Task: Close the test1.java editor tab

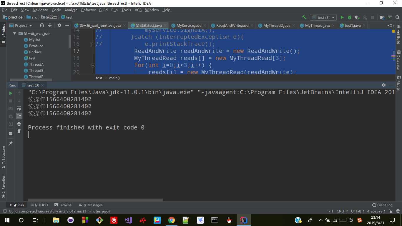Action: click(x=364, y=26)
